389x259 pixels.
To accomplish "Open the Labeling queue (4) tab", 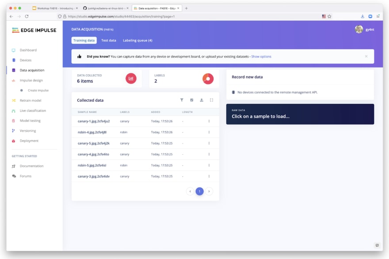I will point(137,40).
